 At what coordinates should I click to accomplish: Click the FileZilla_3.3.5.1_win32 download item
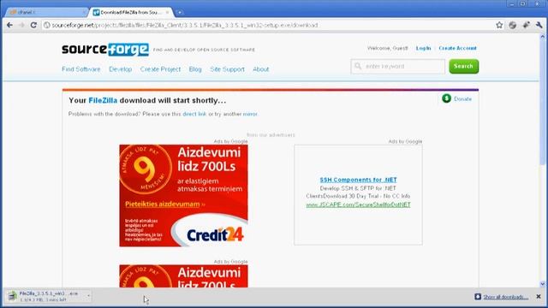(49, 296)
